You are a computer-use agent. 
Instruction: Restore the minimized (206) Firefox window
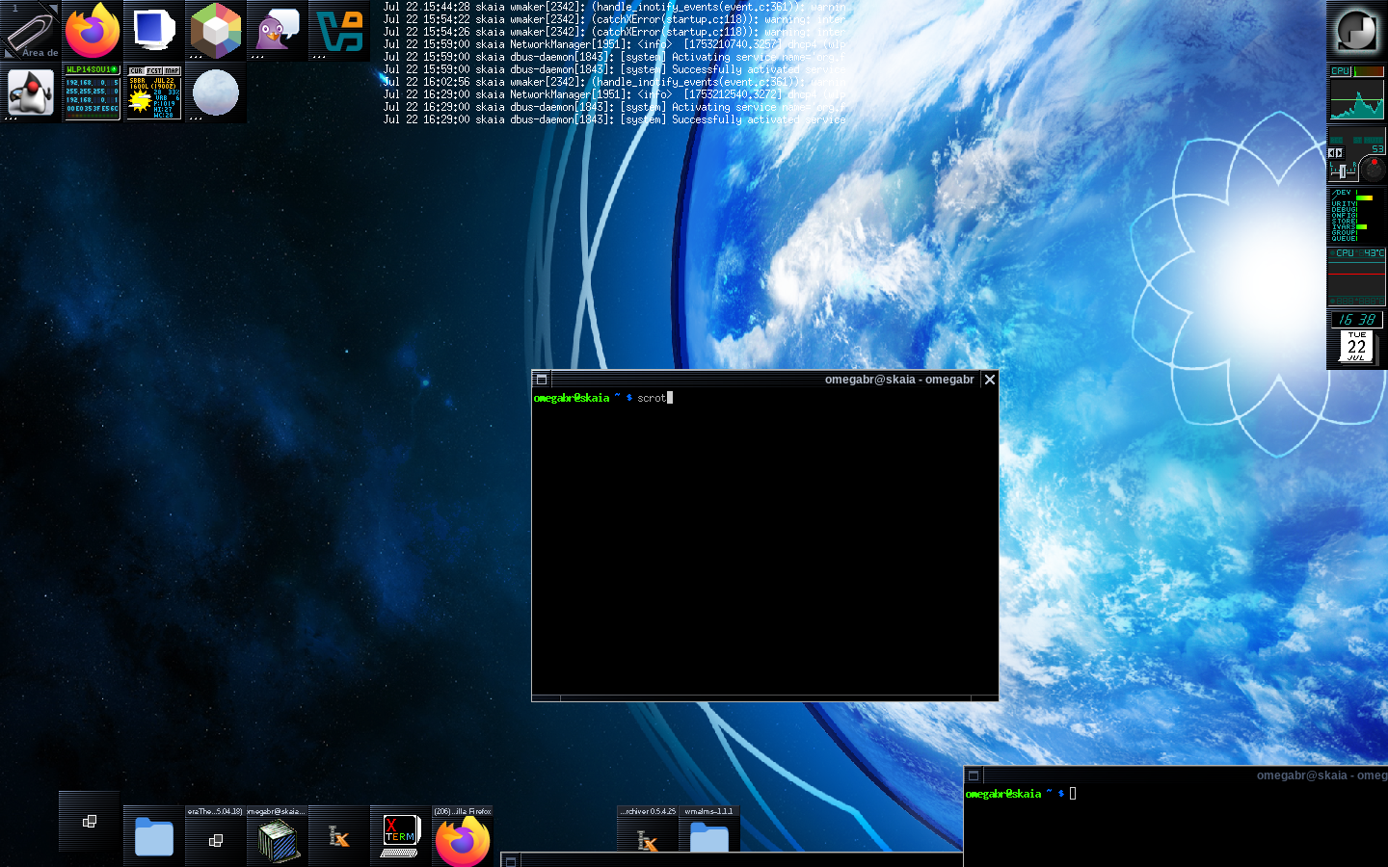pyautogui.click(x=463, y=836)
